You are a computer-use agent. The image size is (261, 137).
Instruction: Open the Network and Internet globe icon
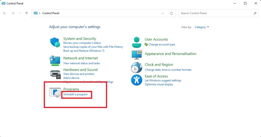click(55, 61)
